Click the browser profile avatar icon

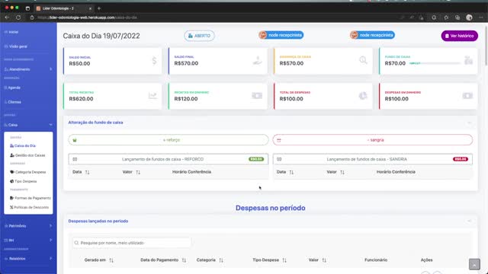coord(469,18)
